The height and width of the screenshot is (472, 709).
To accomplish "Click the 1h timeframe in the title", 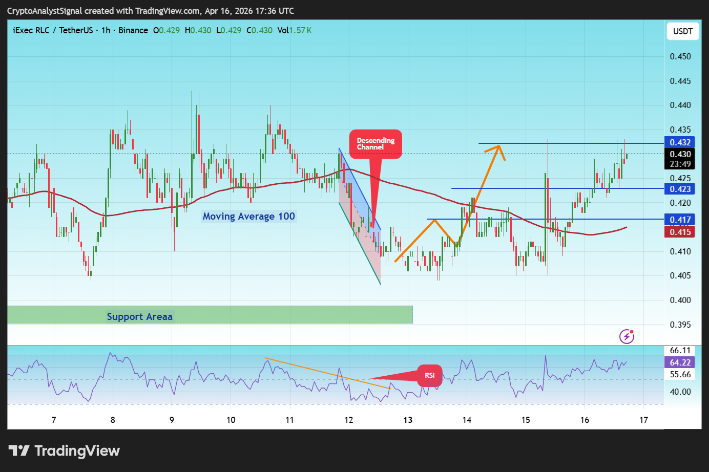I will click(x=106, y=30).
